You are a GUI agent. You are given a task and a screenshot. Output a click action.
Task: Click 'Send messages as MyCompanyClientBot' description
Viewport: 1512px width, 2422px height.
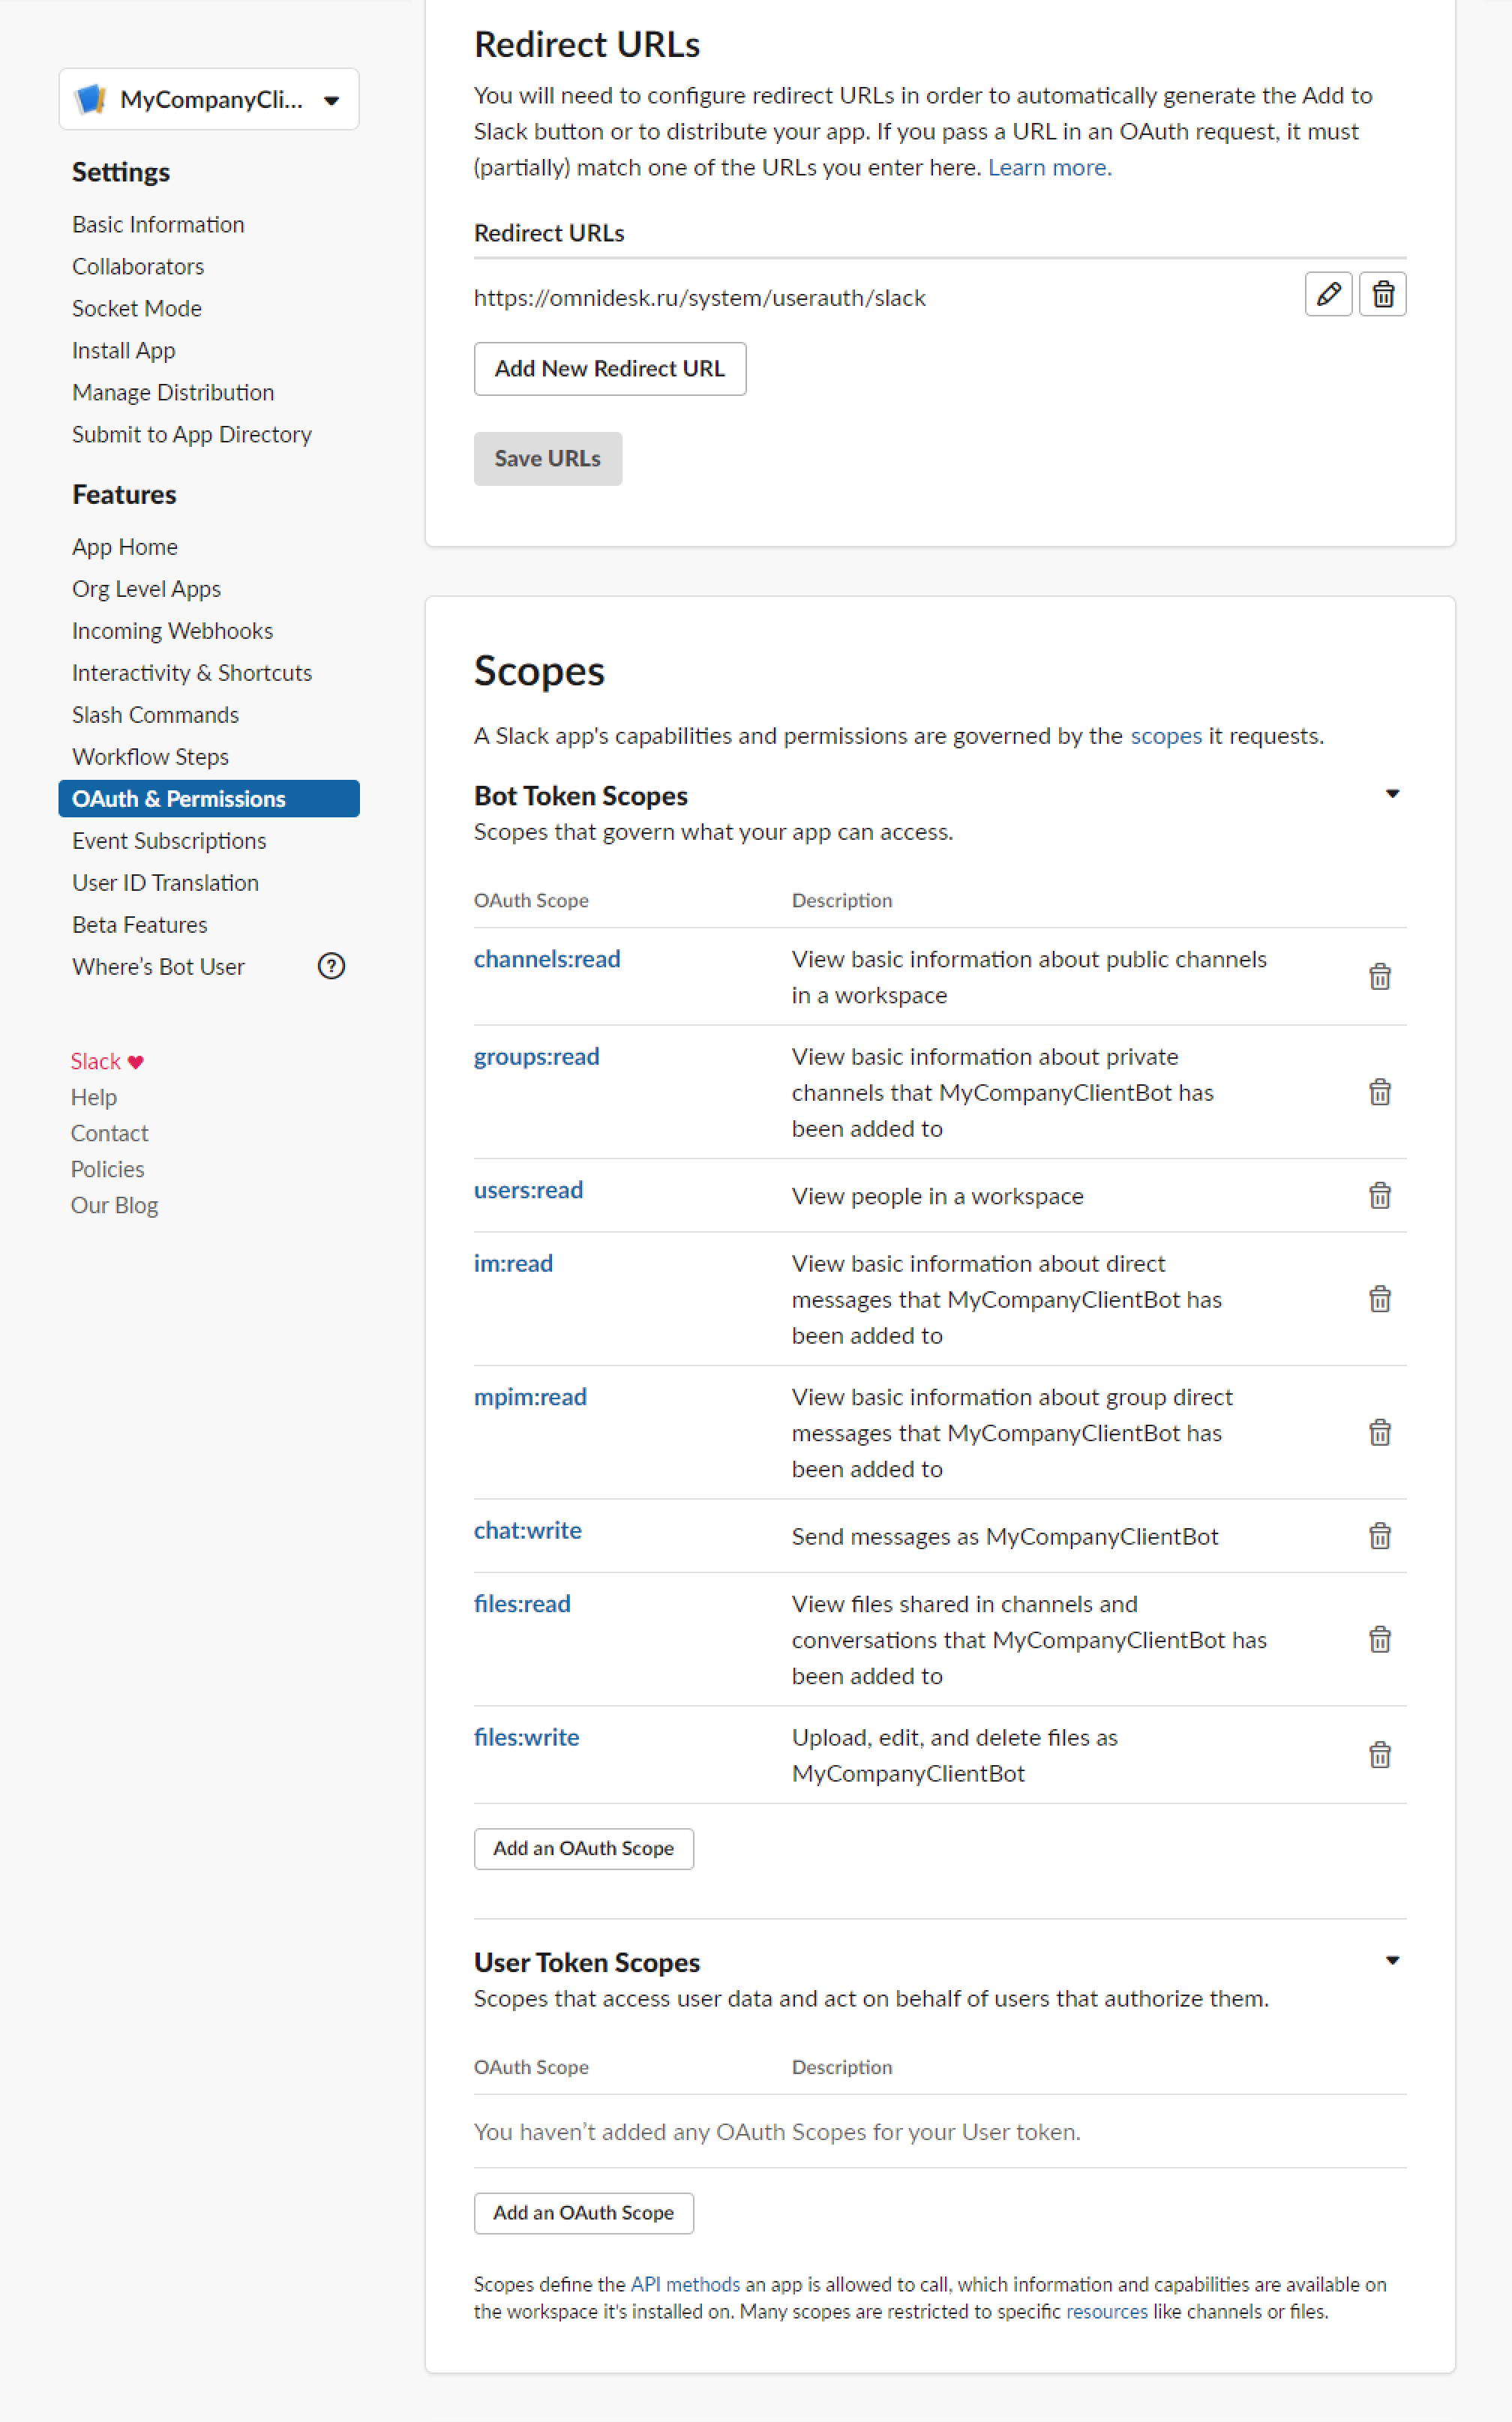(1005, 1536)
